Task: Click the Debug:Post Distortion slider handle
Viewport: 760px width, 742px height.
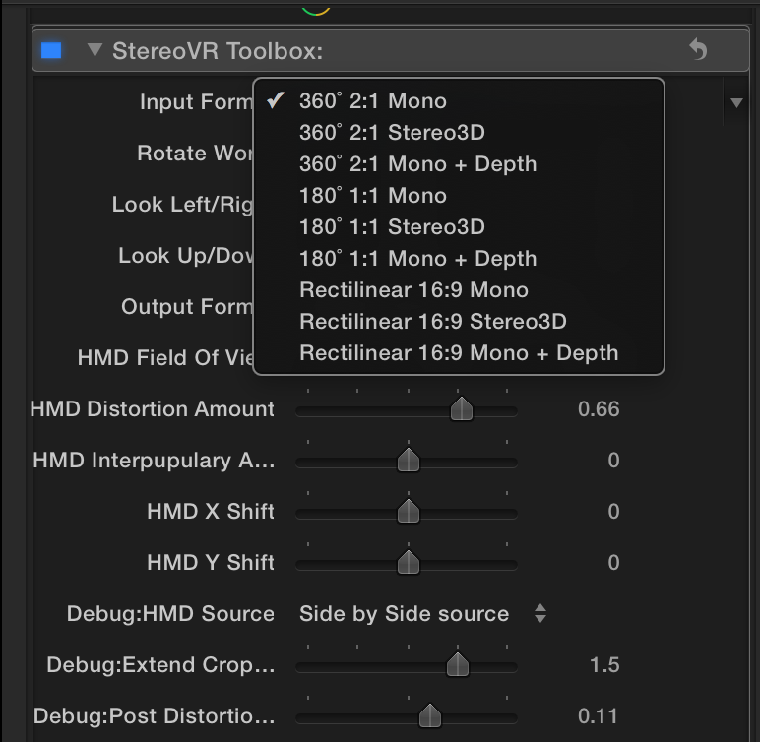Action: click(x=430, y=716)
